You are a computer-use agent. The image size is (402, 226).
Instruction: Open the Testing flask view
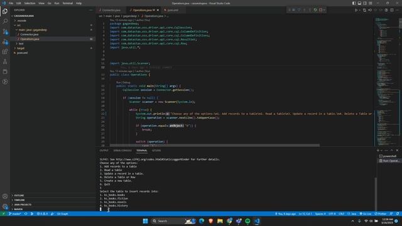point(5,62)
